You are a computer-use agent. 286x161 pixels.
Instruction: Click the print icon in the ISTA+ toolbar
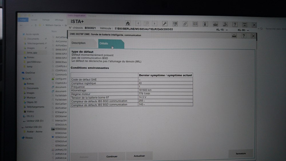[215, 24]
